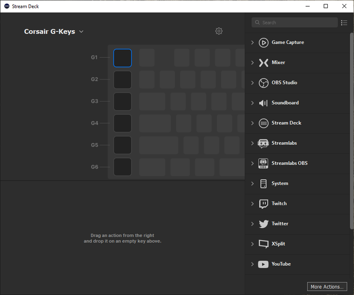
Task: Expand the Soundboard chevron
Action: [252, 103]
